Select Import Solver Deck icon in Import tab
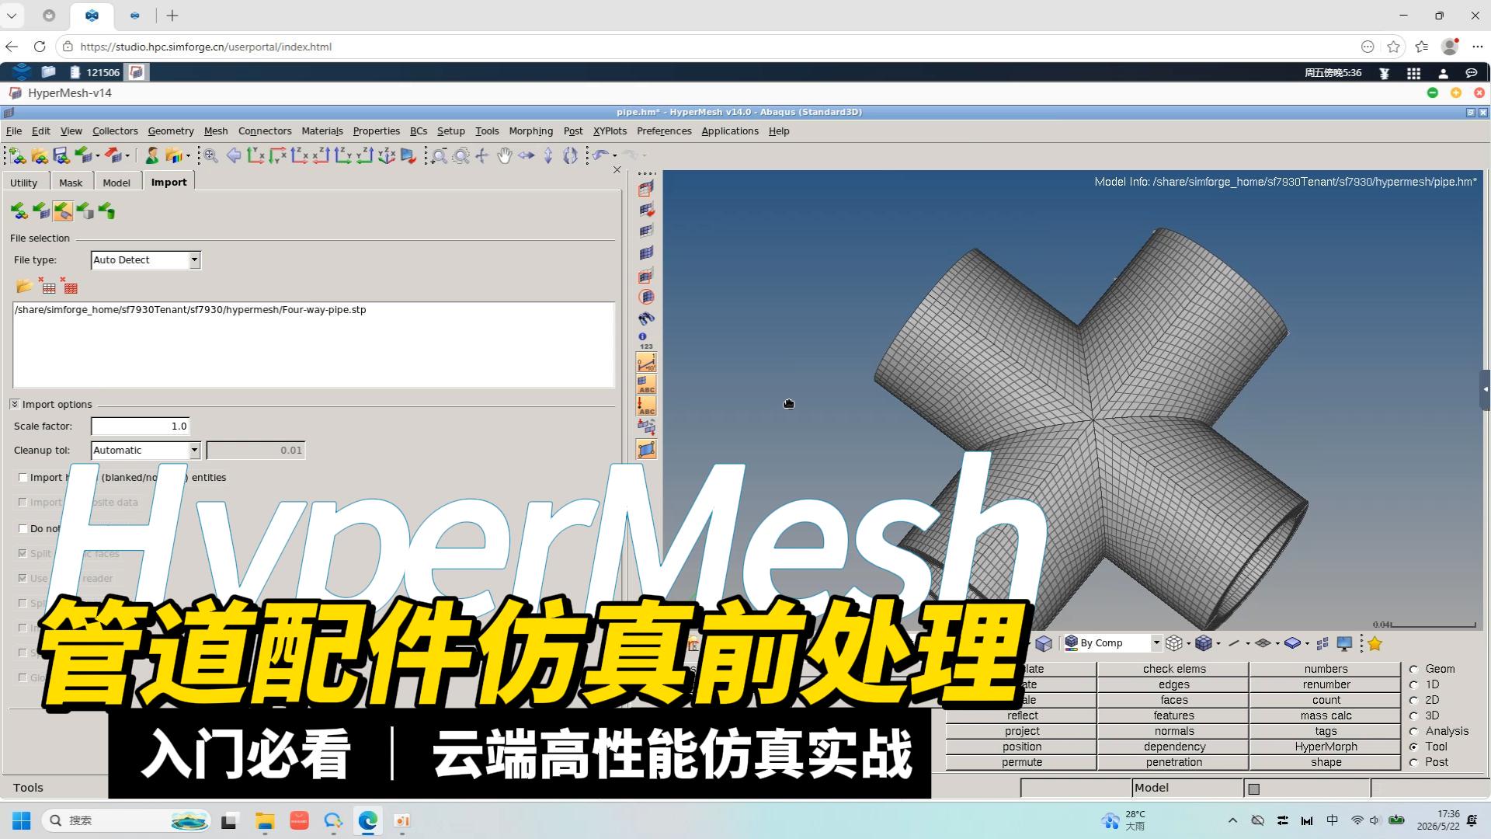Screen dimensions: 1491x839 tap(41, 211)
